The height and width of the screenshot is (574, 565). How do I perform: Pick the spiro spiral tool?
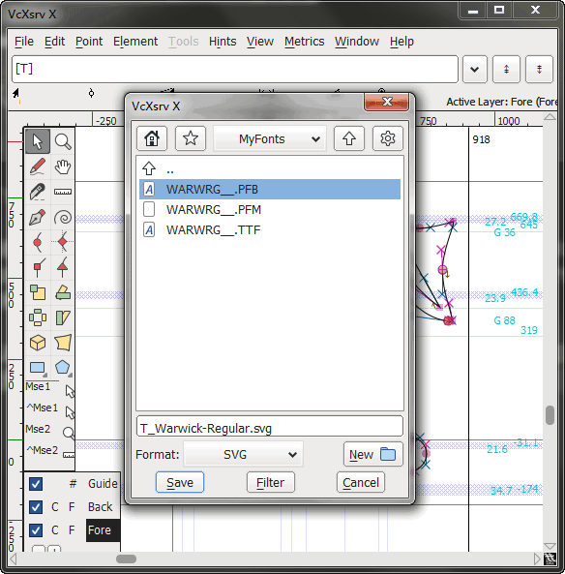(63, 218)
